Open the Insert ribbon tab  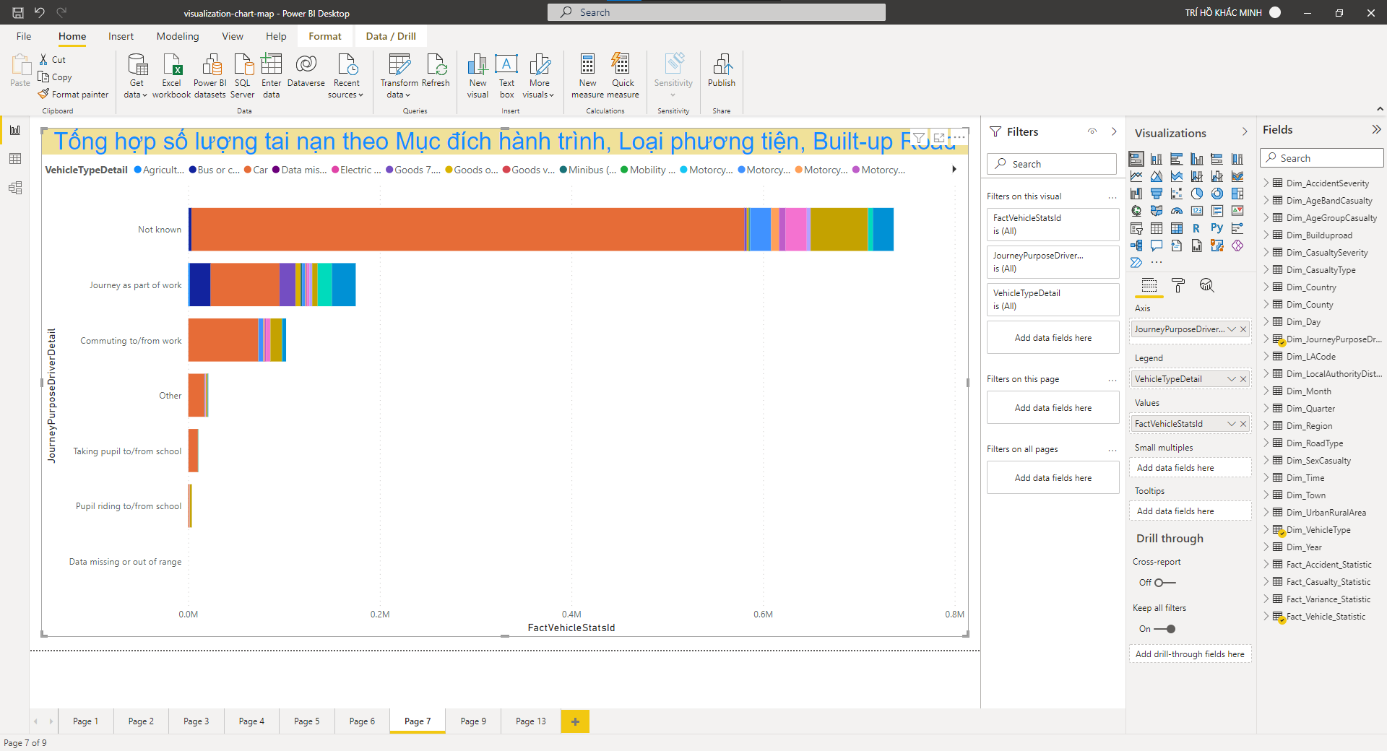coord(121,36)
